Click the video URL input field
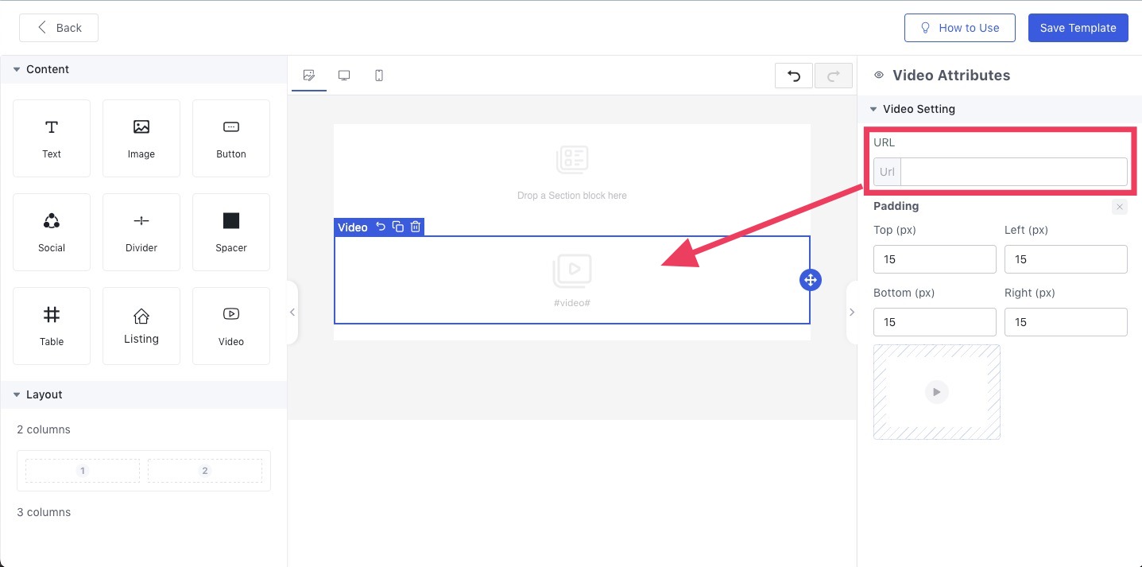 pos(1013,172)
